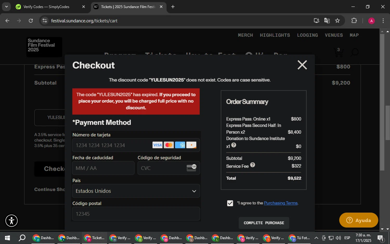Click the volume speaker tray icon
Image resolution: width=390 pixels, height=244 pixels.
338,238
